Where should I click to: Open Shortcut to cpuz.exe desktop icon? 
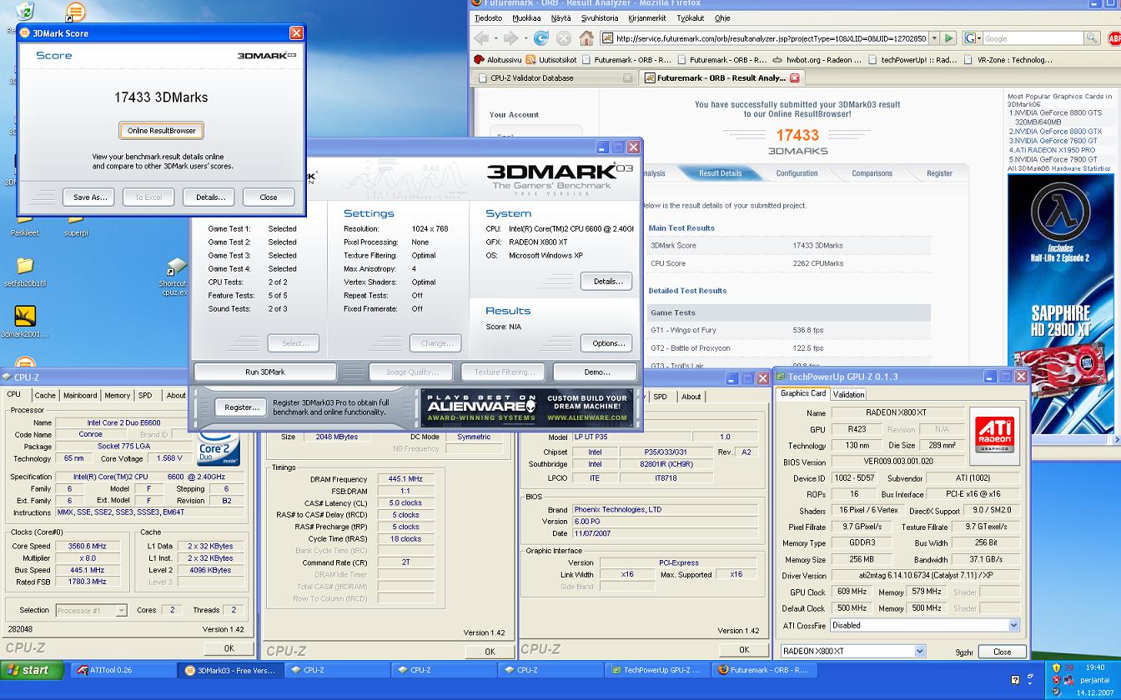175,277
